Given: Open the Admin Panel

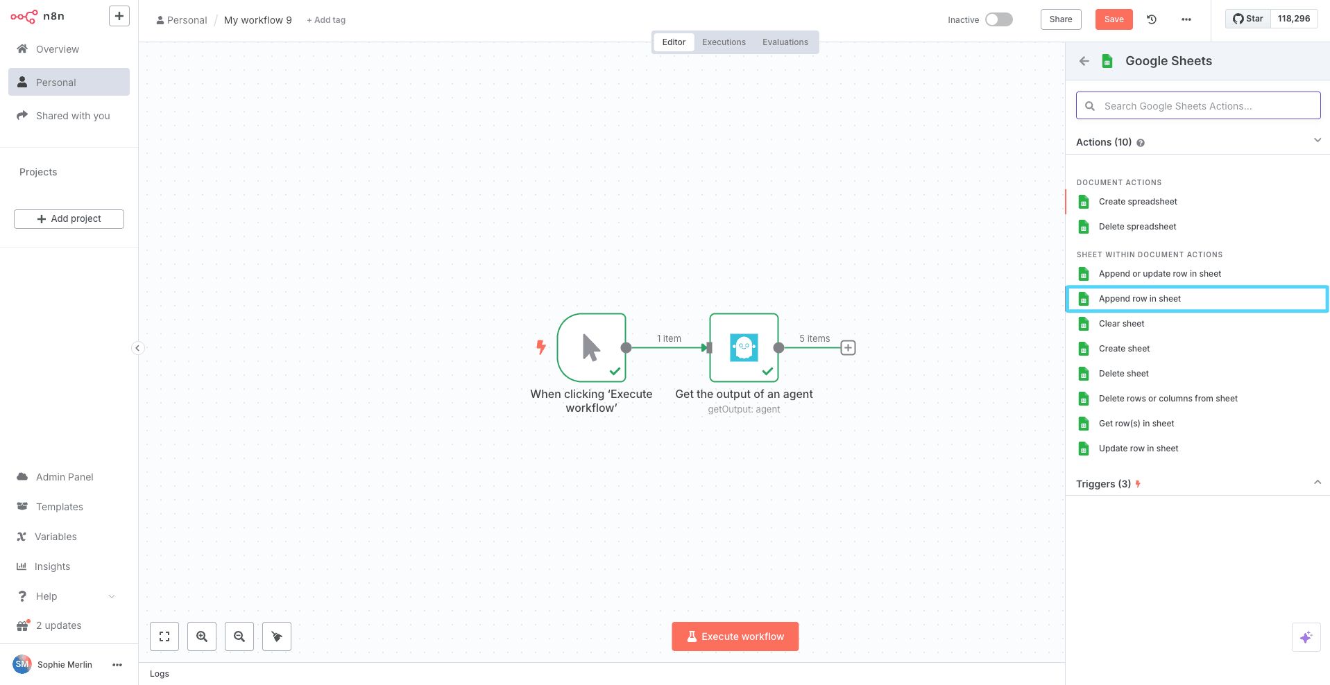Looking at the screenshot, I should click(69, 477).
